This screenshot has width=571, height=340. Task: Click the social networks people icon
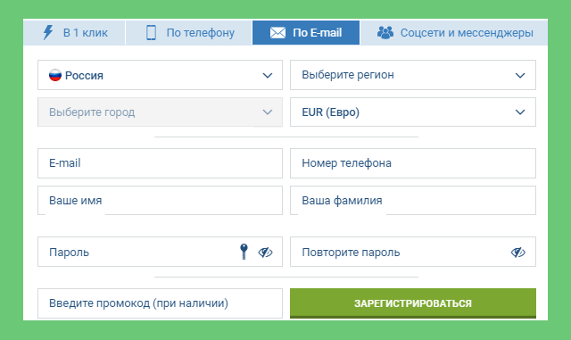pos(385,32)
